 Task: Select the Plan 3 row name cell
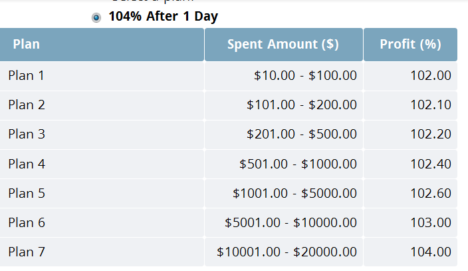(27, 134)
